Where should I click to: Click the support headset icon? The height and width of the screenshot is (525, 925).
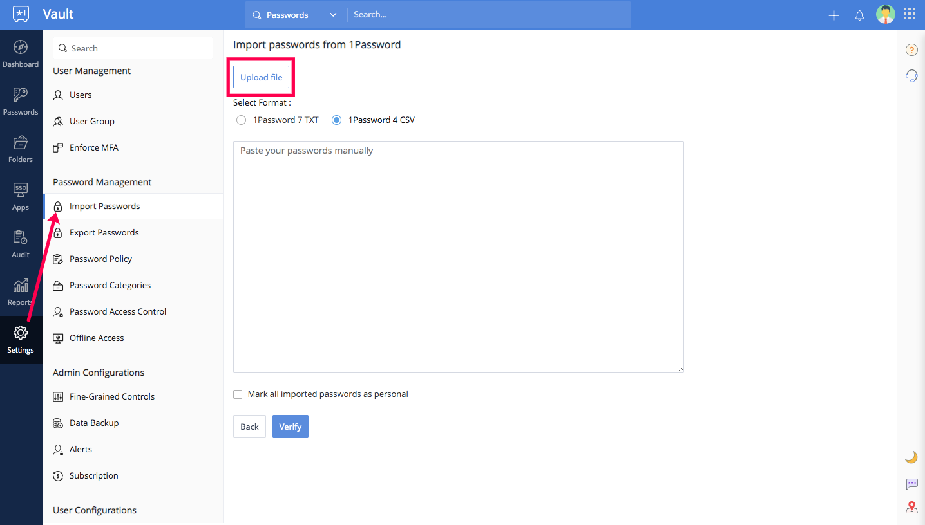(911, 76)
